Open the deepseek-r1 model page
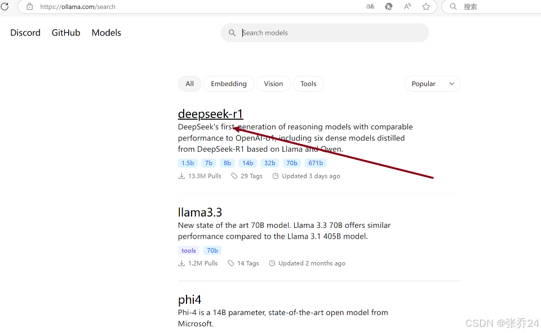The height and width of the screenshot is (333, 541). (210, 114)
